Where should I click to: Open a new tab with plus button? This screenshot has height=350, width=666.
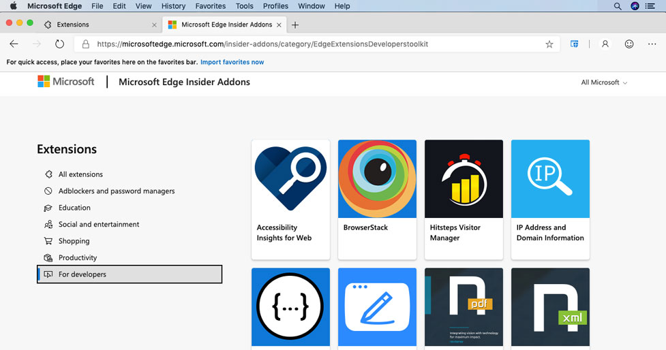pos(295,25)
